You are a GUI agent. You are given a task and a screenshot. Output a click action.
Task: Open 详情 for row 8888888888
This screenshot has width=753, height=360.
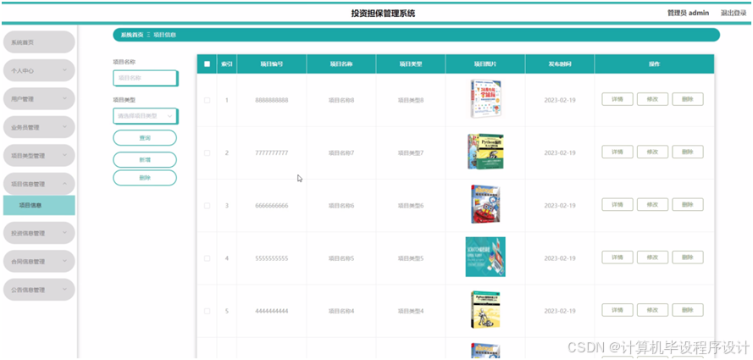coord(617,99)
